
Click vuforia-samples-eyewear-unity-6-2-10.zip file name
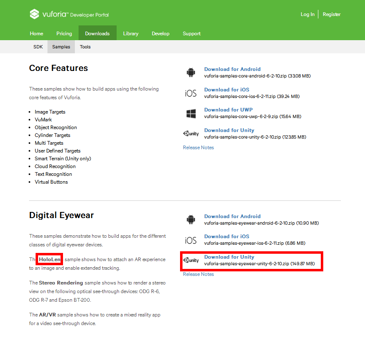pos(246,264)
